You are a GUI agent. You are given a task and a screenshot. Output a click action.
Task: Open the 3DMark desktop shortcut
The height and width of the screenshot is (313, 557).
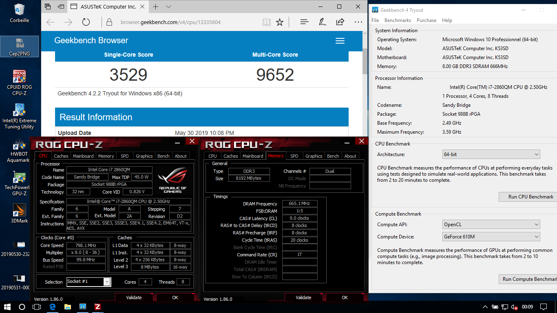pyautogui.click(x=19, y=214)
